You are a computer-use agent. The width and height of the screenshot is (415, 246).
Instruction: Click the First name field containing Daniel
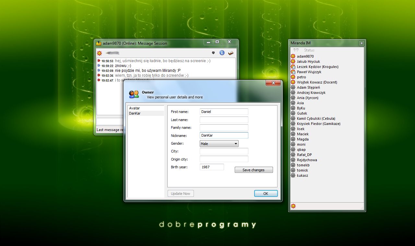[x=224, y=112]
